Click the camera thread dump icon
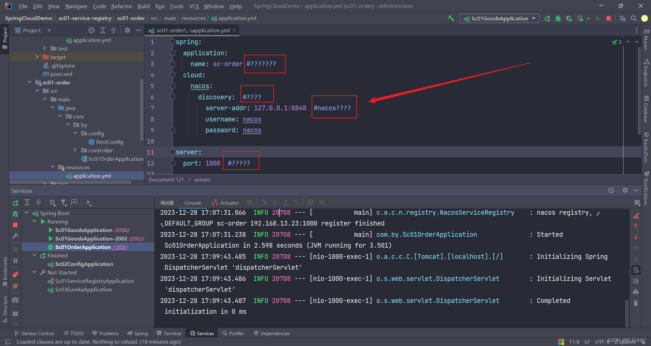The width and height of the screenshot is (651, 346). (15, 300)
